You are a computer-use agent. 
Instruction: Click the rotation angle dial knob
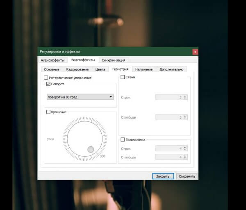coord(91,149)
